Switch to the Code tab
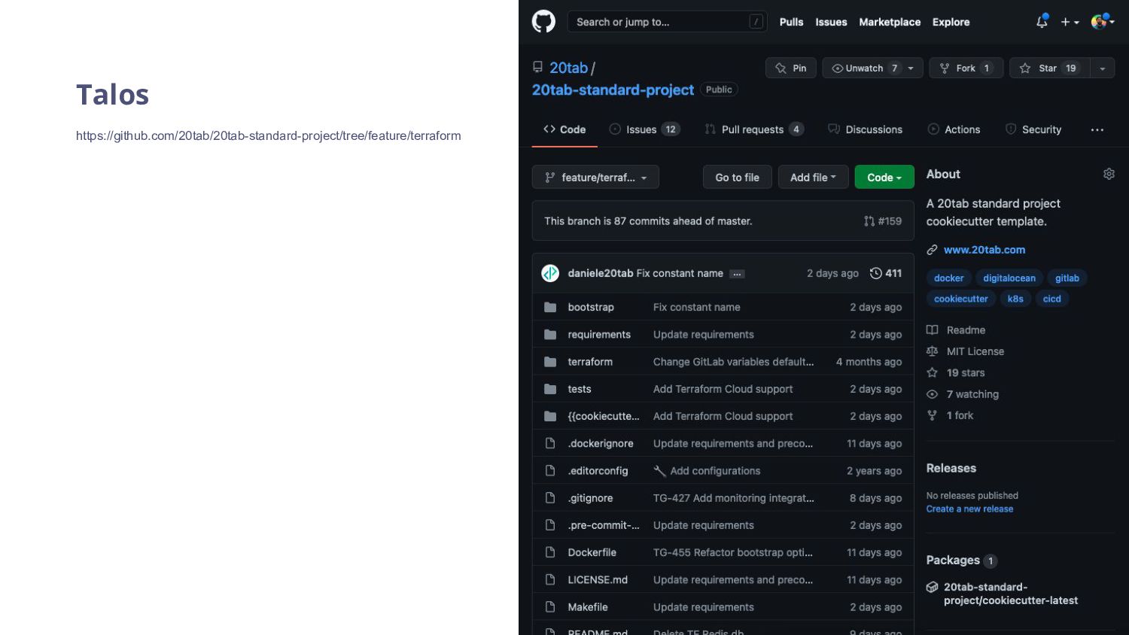 (x=564, y=129)
